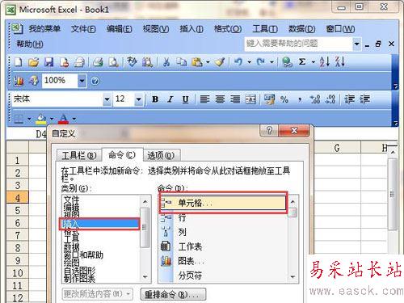Click the New workbook icon
Viewport: 404px width, 303px height.
pyautogui.click(x=19, y=62)
